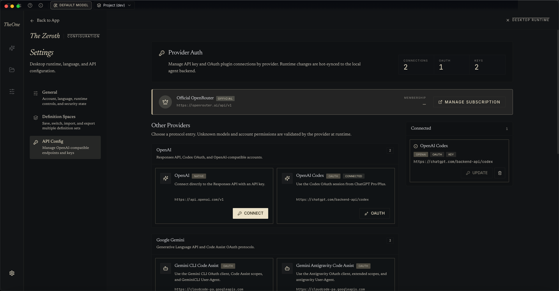Go back using Back to App

45,20
